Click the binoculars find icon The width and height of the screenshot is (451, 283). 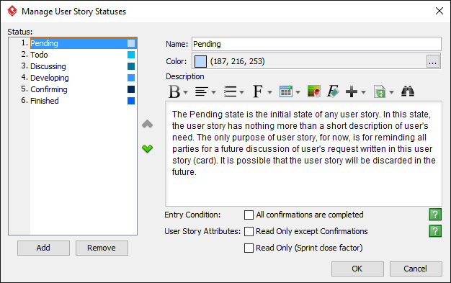(x=408, y=91)
